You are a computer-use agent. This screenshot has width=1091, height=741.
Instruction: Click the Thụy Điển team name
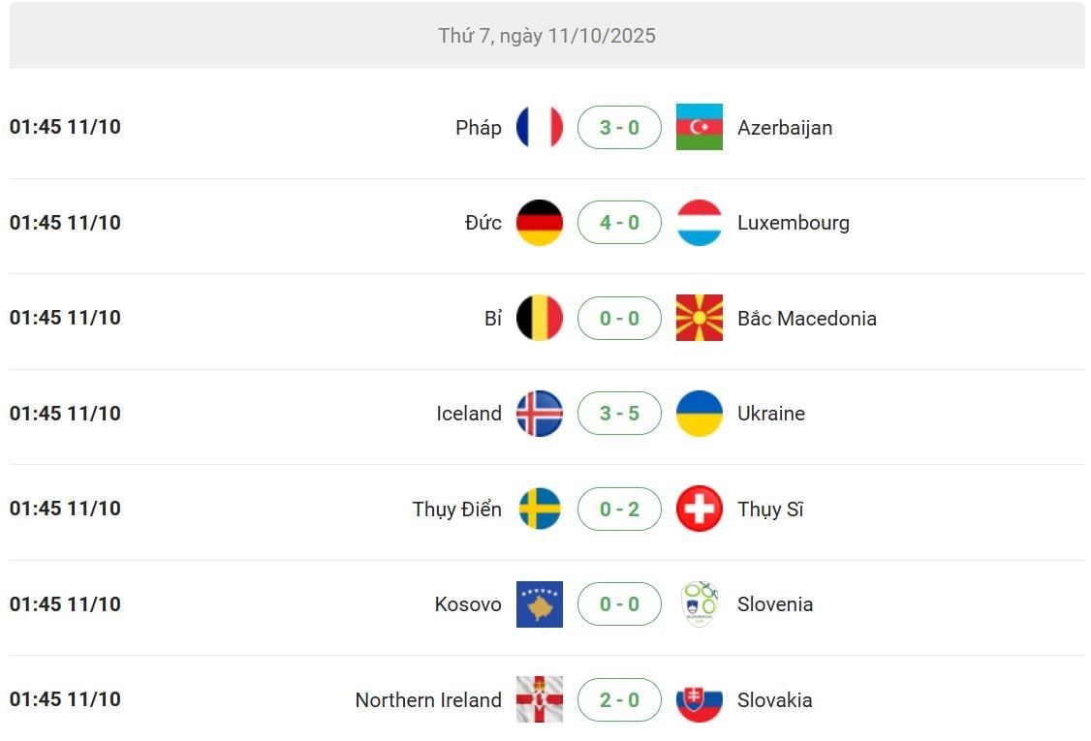coord(456,509)
